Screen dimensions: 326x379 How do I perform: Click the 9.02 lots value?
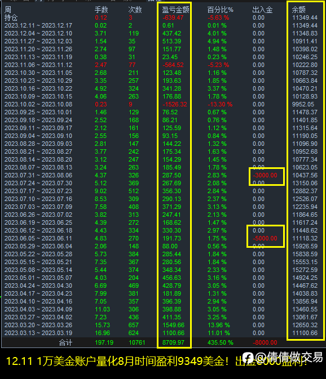101,191
